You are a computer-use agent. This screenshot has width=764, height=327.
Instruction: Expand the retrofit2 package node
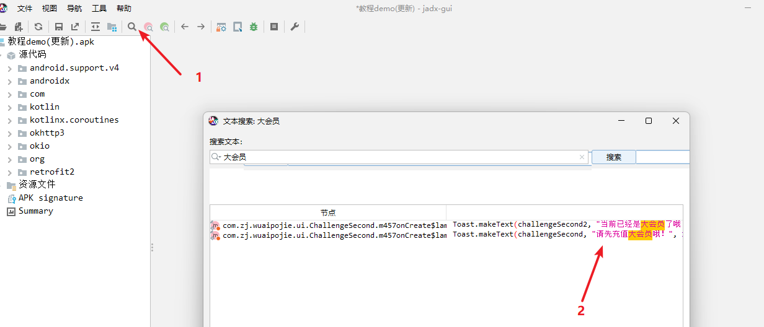pyautogui.click(x=9, y=172)
